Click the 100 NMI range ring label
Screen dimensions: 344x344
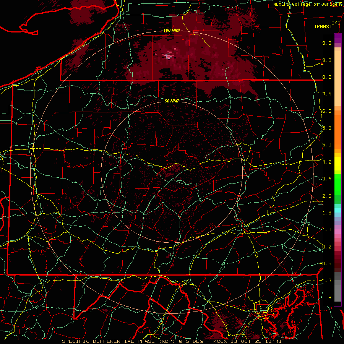(172, 30)
